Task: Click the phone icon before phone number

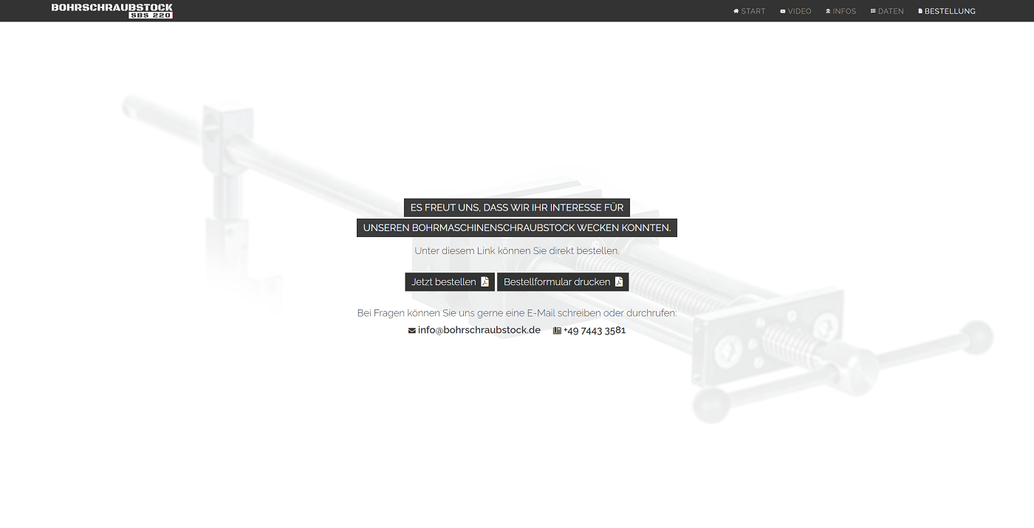Action: point(557,331)
